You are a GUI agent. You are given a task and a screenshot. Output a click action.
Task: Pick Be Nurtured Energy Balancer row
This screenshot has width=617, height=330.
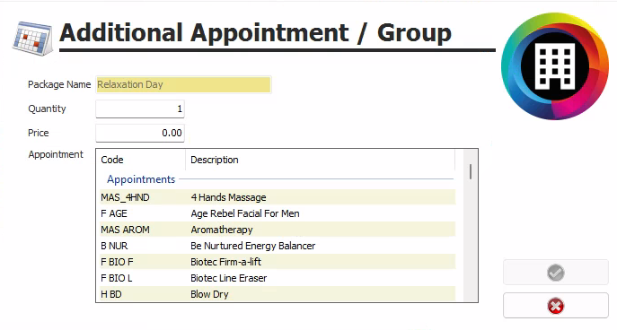[x=278, y=246]
